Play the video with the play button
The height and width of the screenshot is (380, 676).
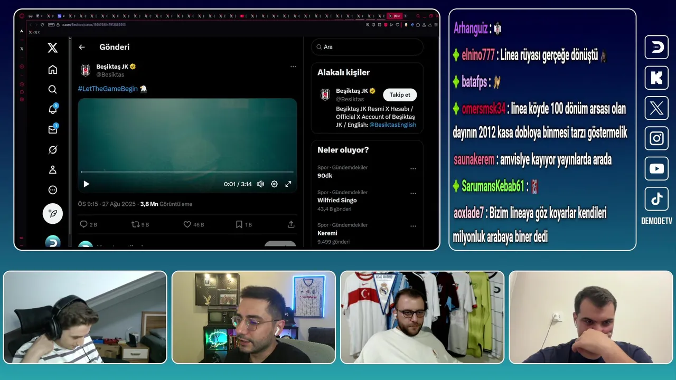point(87,184)
